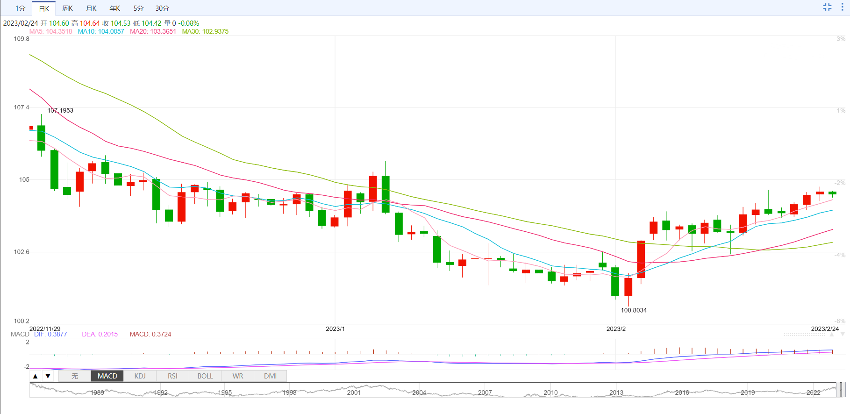Click the MA5: 104.3518 legend label
Viewport: 850px width, 414px height.
[x=51, y=31]
